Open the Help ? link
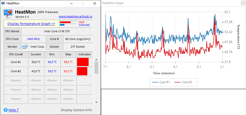The image size is (246, 115). (x=13, y=110)
